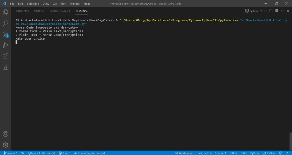Minimize the VS Code window
This screenshot has height=155, width=292.
(x=266, y=4)
